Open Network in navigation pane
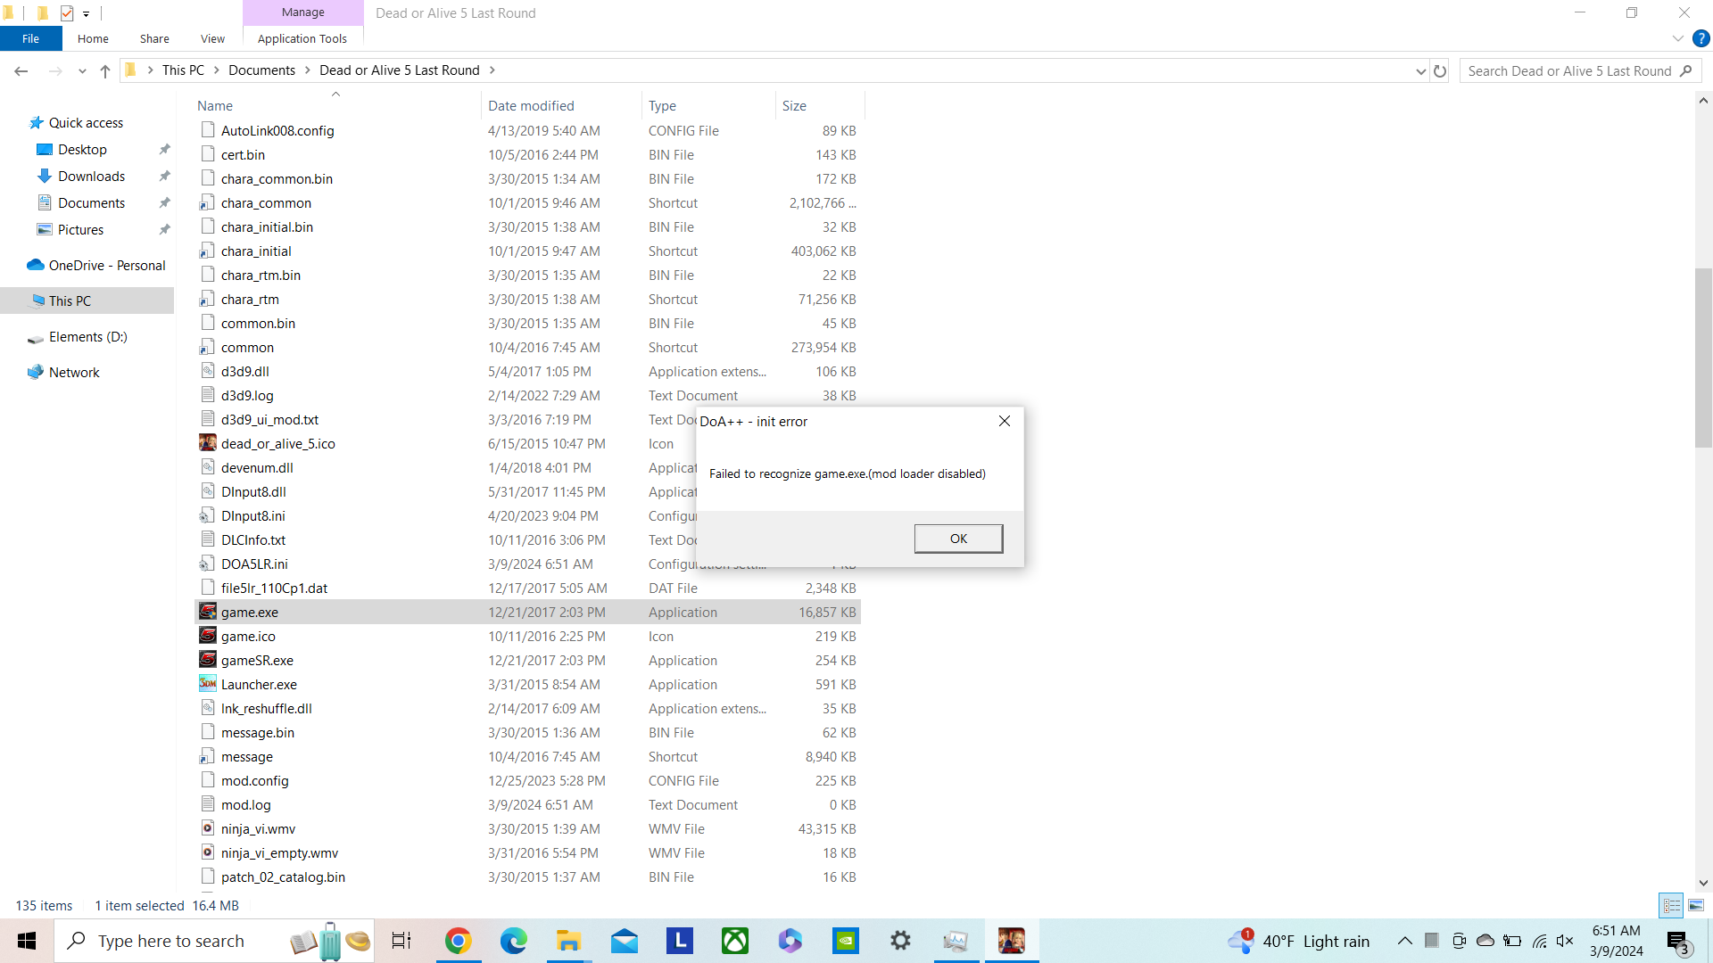 74,373
